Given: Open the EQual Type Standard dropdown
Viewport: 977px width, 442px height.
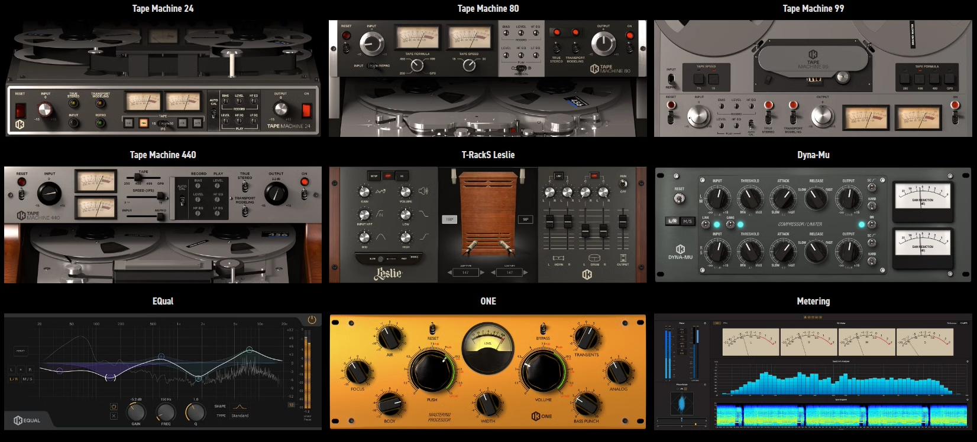Looking at the screenshot, I should (x=240, y=415).
